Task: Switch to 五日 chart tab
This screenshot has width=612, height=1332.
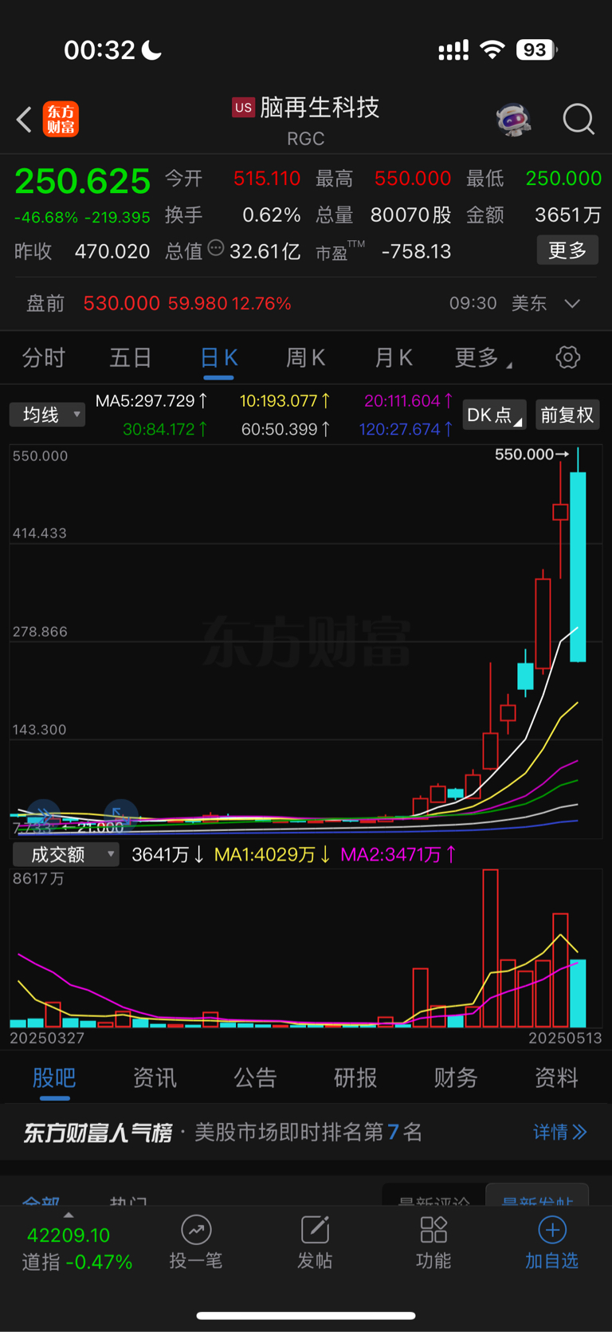Action: [x=131, y=358]
